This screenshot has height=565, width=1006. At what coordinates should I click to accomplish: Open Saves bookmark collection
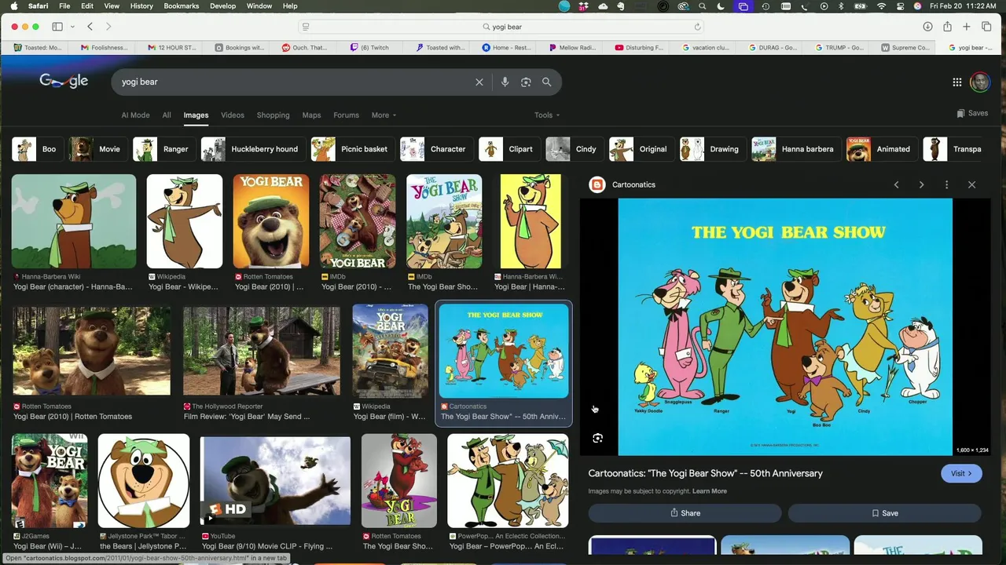[972, 113]
